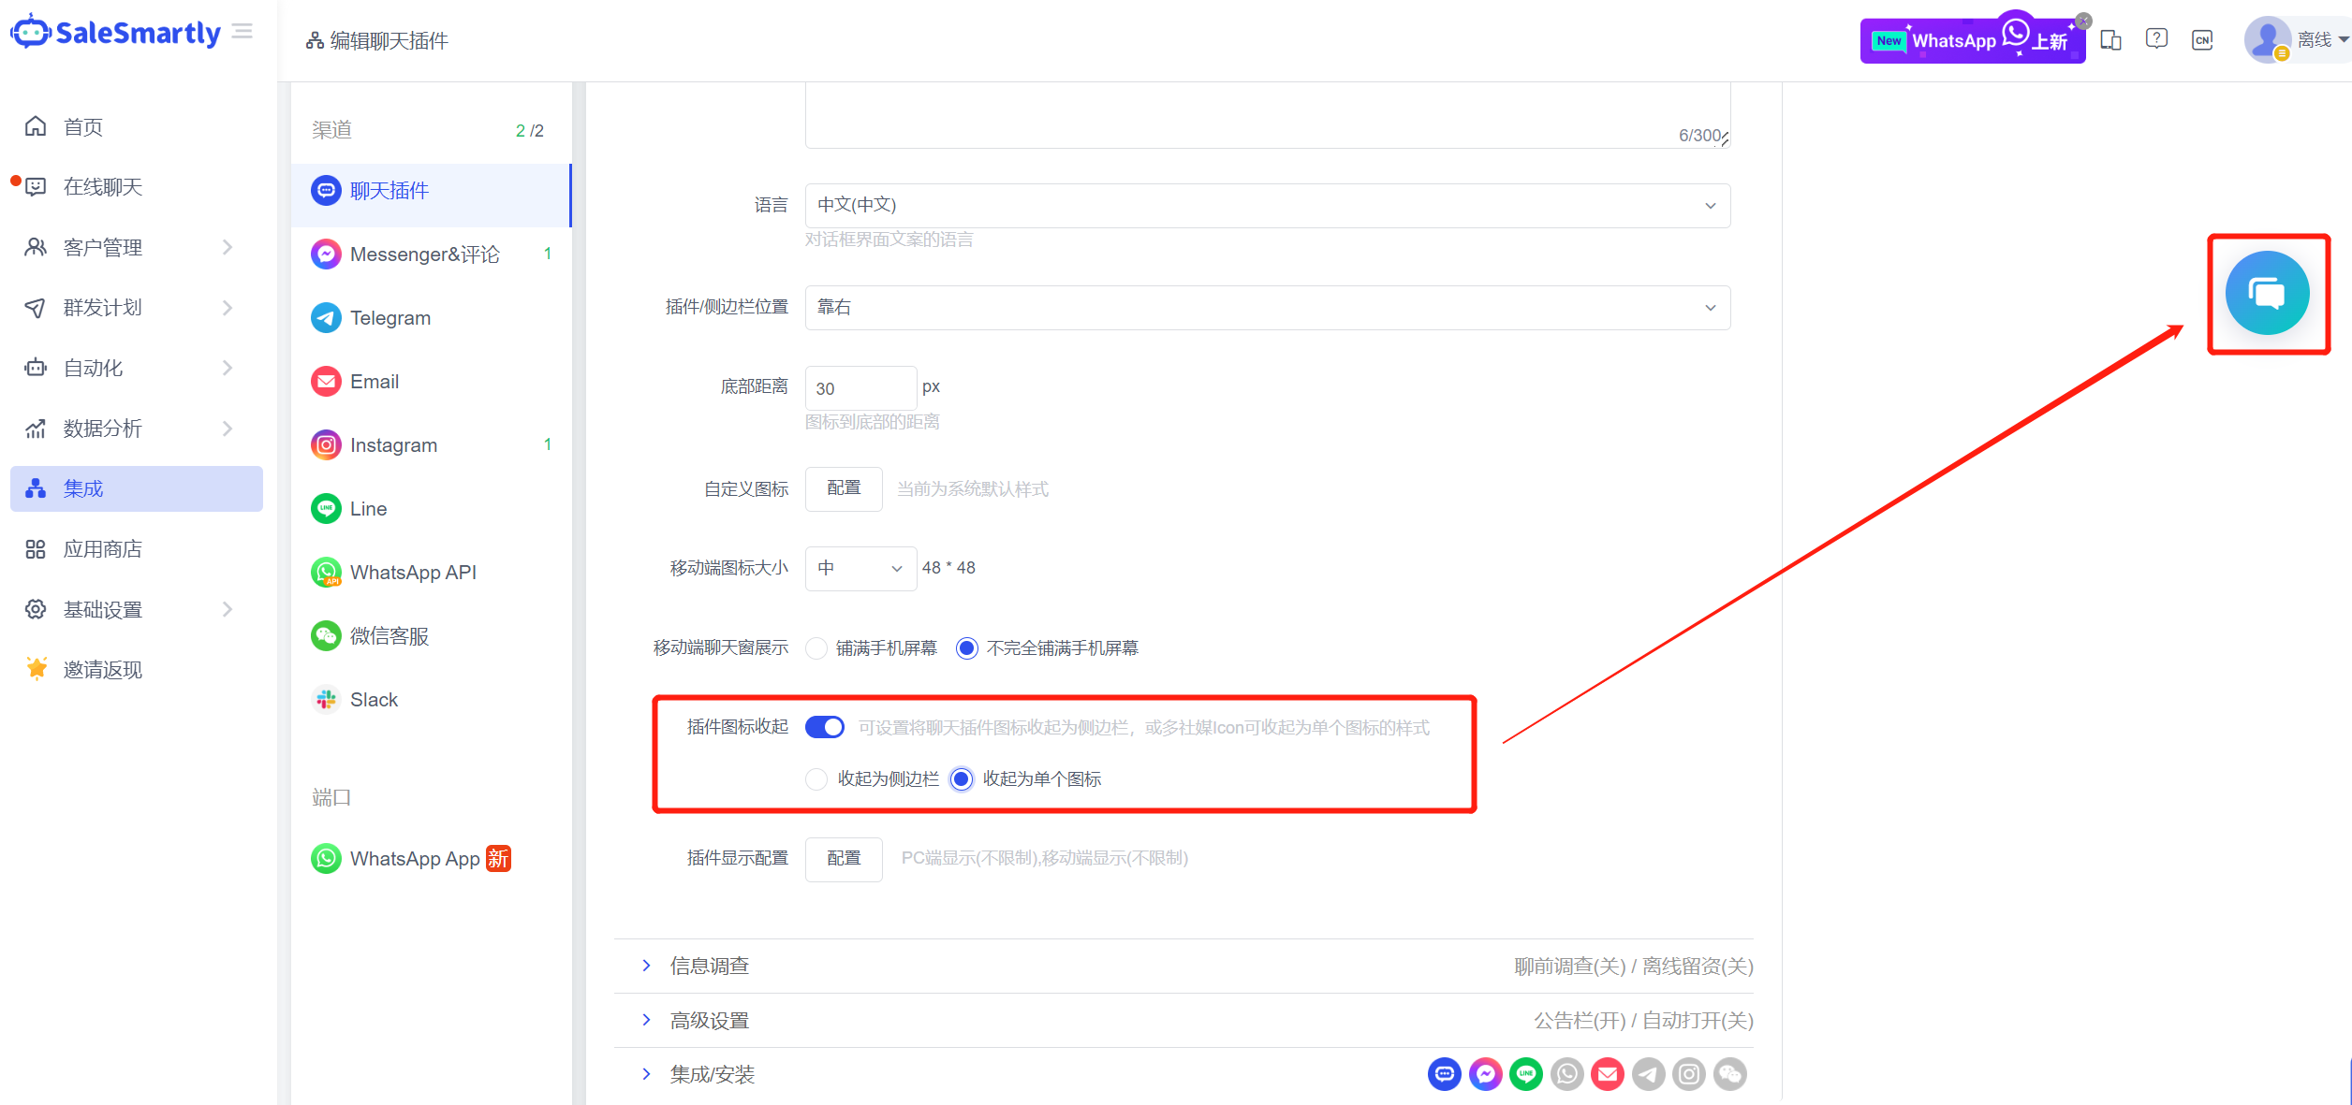Select 收起为侧边栏 radio option

tap(816, 779)
